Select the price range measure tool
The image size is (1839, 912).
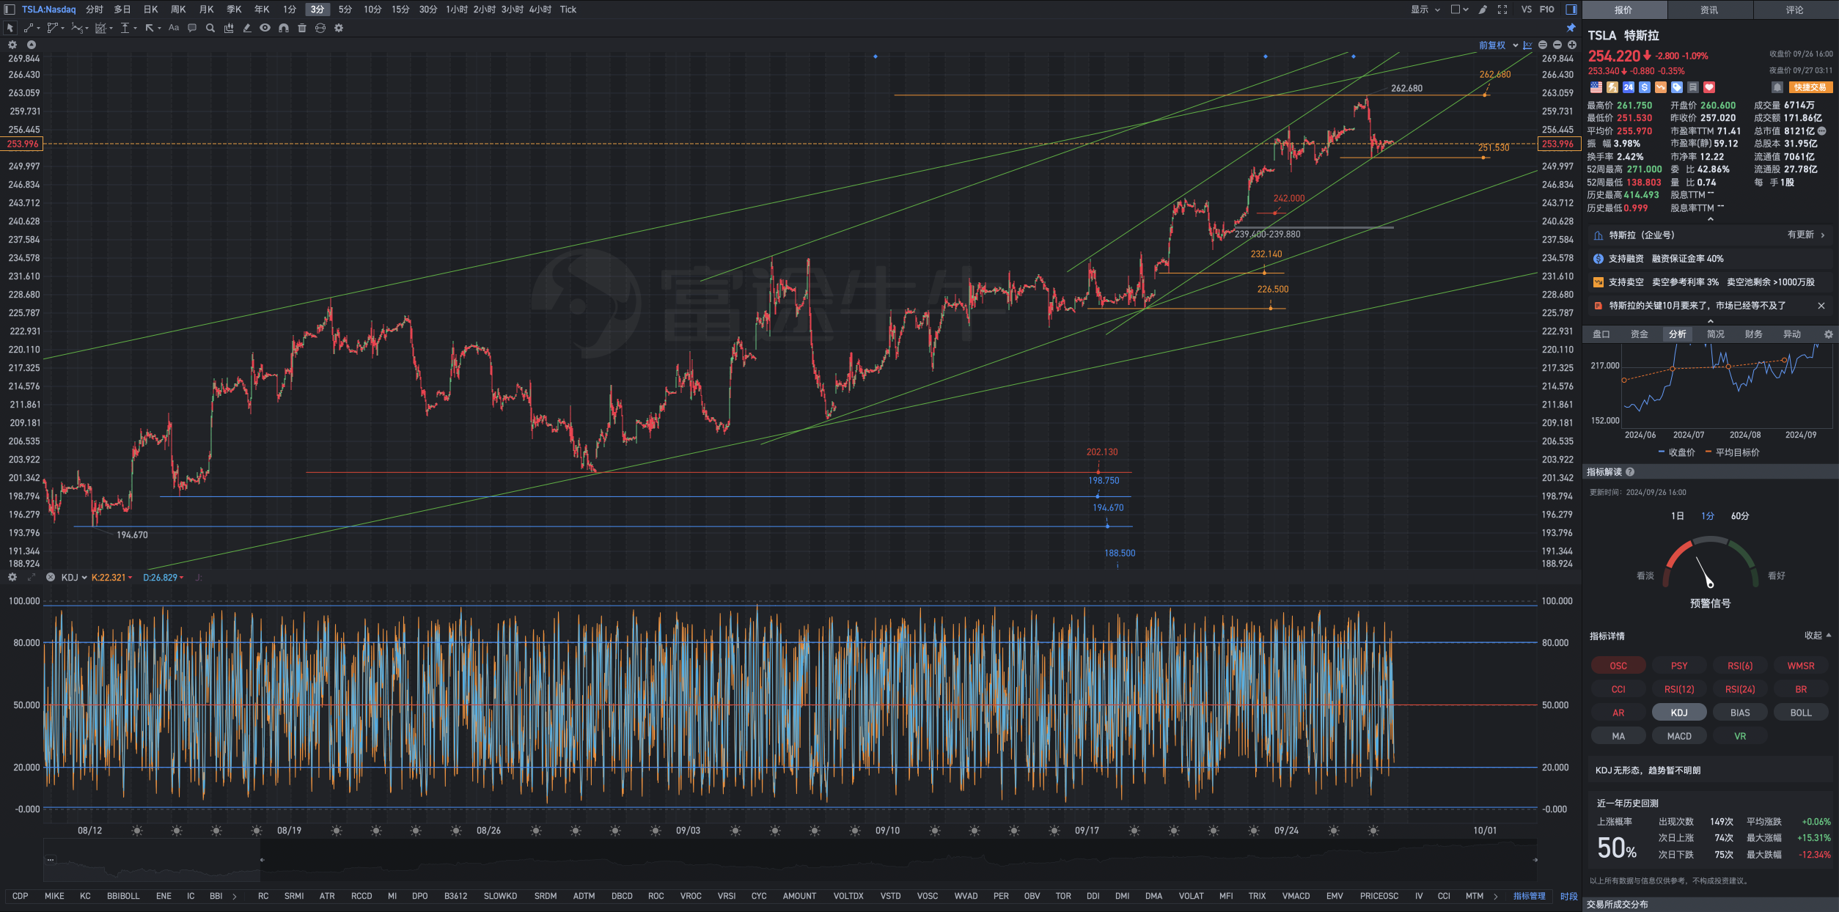pyautogui.click(x=125, y=28)
